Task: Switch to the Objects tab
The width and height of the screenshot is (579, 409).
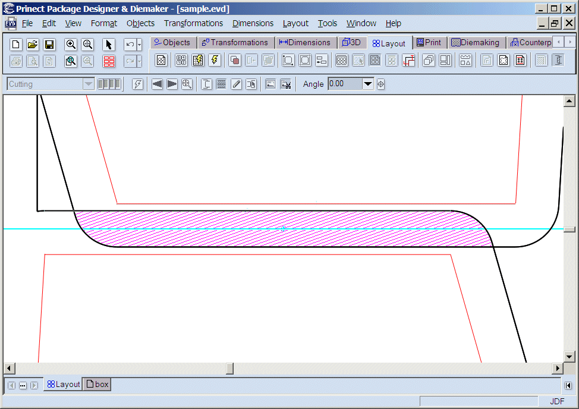Action: click(x=173, y=42)
